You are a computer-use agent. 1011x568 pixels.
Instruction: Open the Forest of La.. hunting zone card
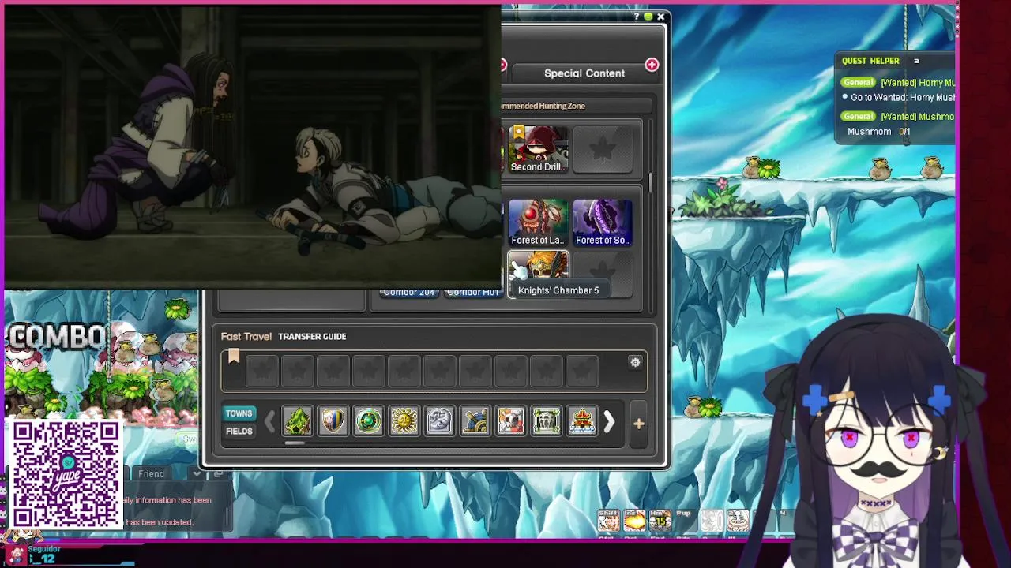coord(538,222)
